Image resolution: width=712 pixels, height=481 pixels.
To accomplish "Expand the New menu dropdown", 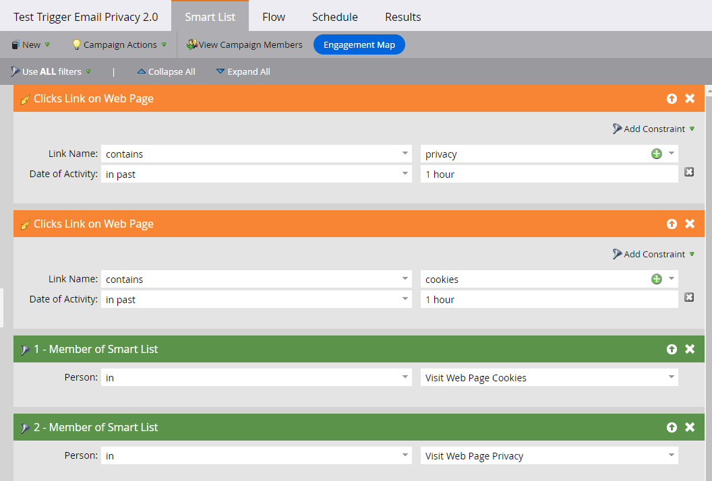I will point(30,44).
